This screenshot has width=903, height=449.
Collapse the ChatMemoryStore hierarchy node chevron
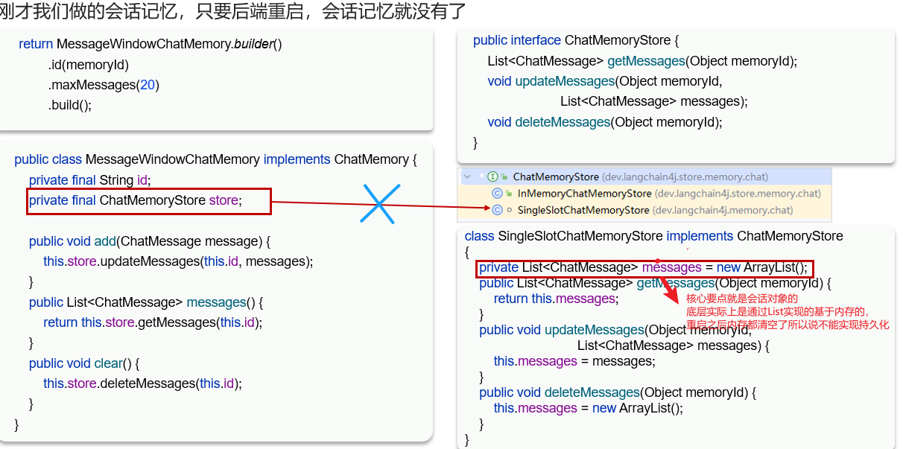click(x=467, y=177)
